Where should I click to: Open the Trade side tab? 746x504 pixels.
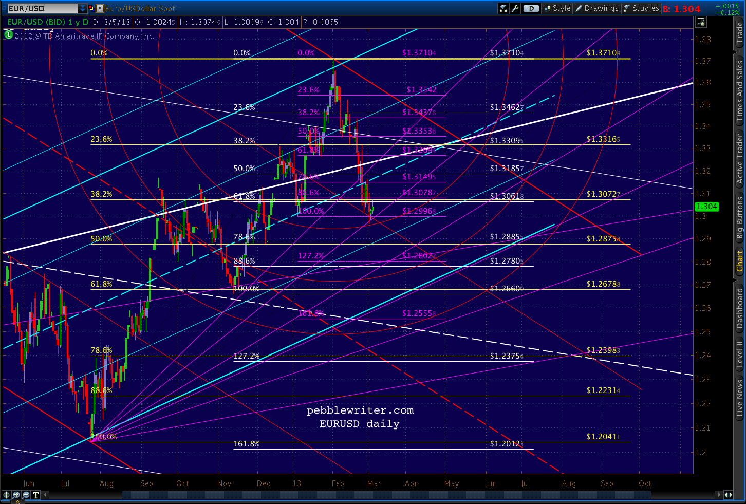coord(740,33)
